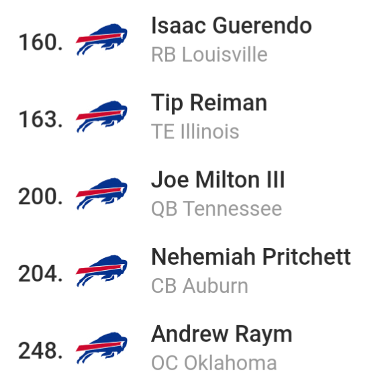Click the Bills logo beside pick 160
The width and height of the screenshot is (376, 387).
101,40
